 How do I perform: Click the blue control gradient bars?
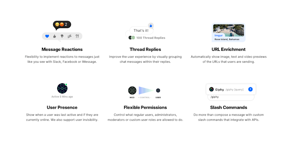[x=146, y=90]
